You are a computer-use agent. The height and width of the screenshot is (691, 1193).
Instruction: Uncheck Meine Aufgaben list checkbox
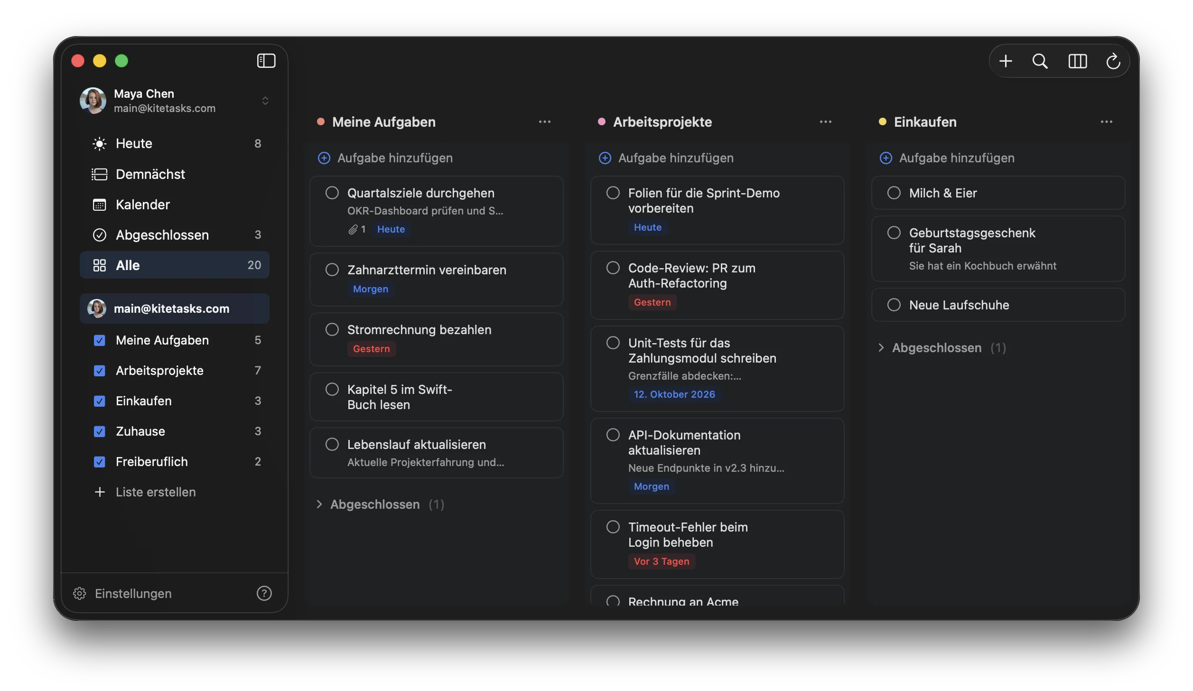(99, 340)
